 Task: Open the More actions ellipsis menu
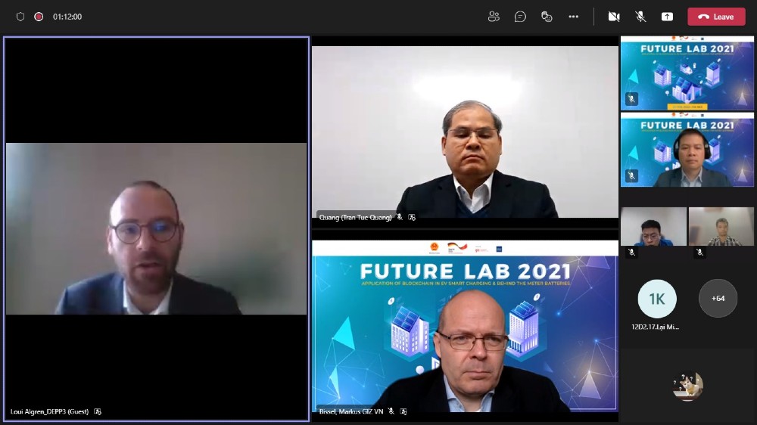[573, 17]
